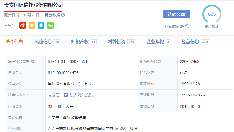Switch to the 企业年报 tab

point(158,42)
